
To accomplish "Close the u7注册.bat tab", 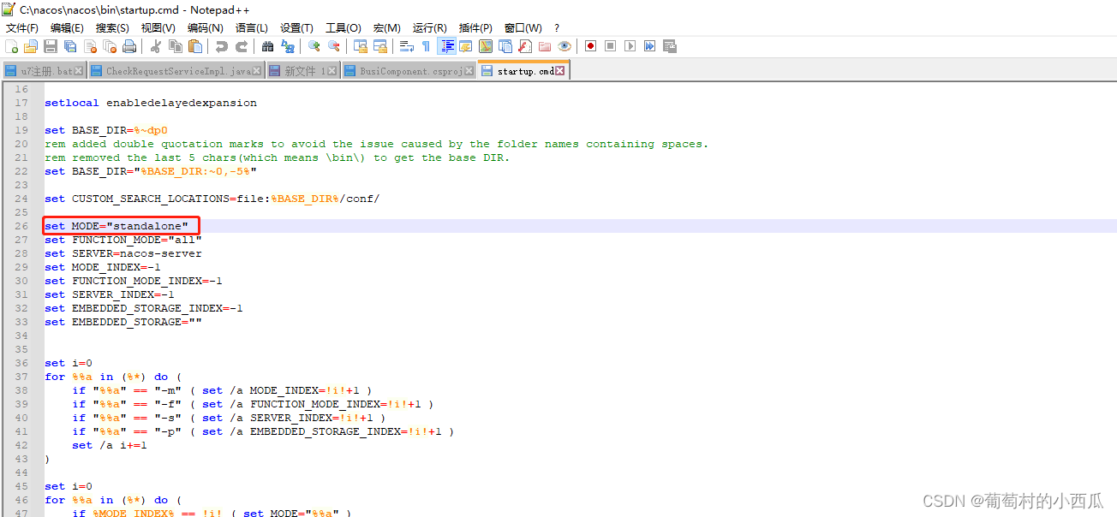I will pyautogui.click(x=79, y=71).
